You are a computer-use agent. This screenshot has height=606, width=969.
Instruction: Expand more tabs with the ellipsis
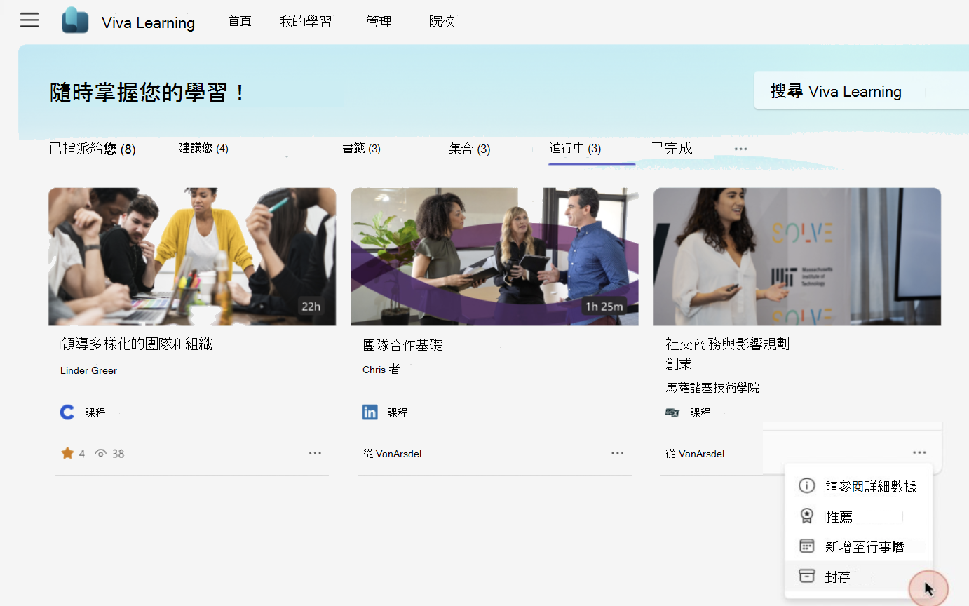740,149
